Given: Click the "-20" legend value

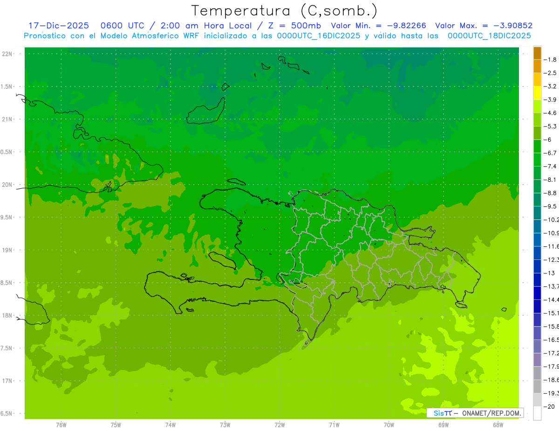Looking at the screenshot, I should tap(549, 406).
